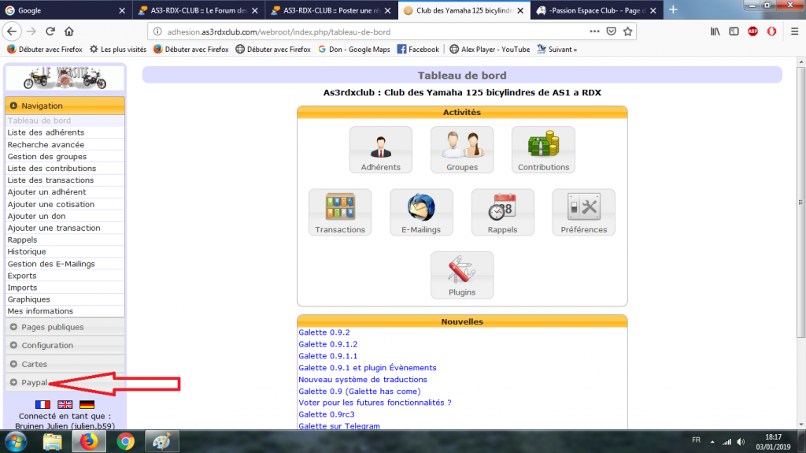The height and width of the screenshot is (453, 806).
Task: Expand the Pages publiques section
Action: pyautogui.click(x=52, y=327)
